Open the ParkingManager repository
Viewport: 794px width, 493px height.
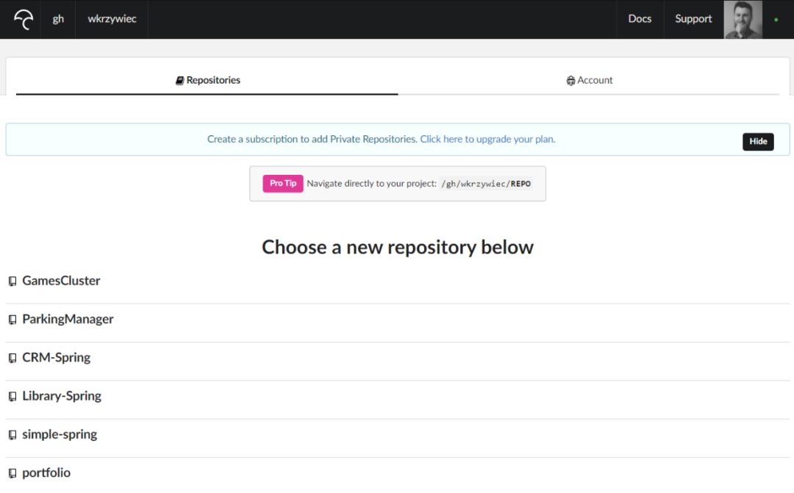coord(68,319)
